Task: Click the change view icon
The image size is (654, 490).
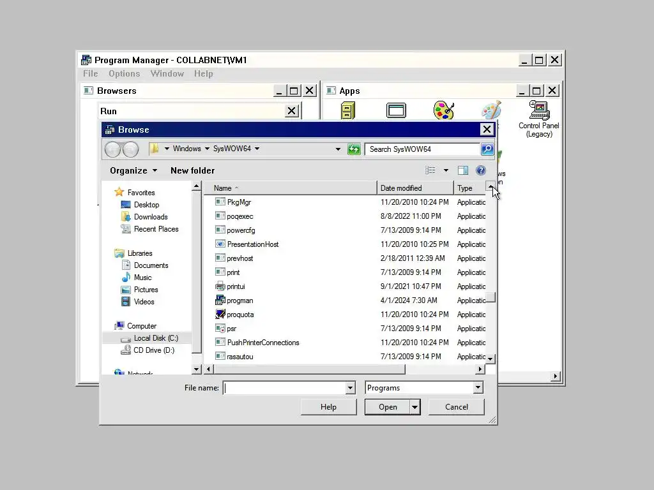Action: 430,170
